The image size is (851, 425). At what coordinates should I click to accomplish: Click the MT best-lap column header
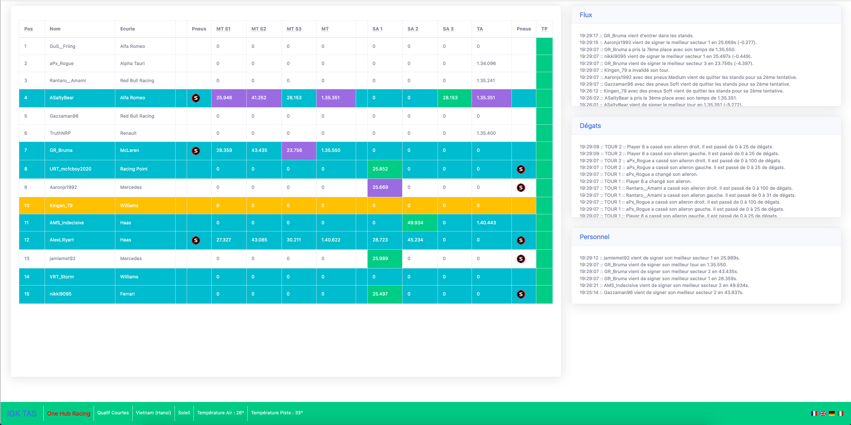click(x=325, y=29)
